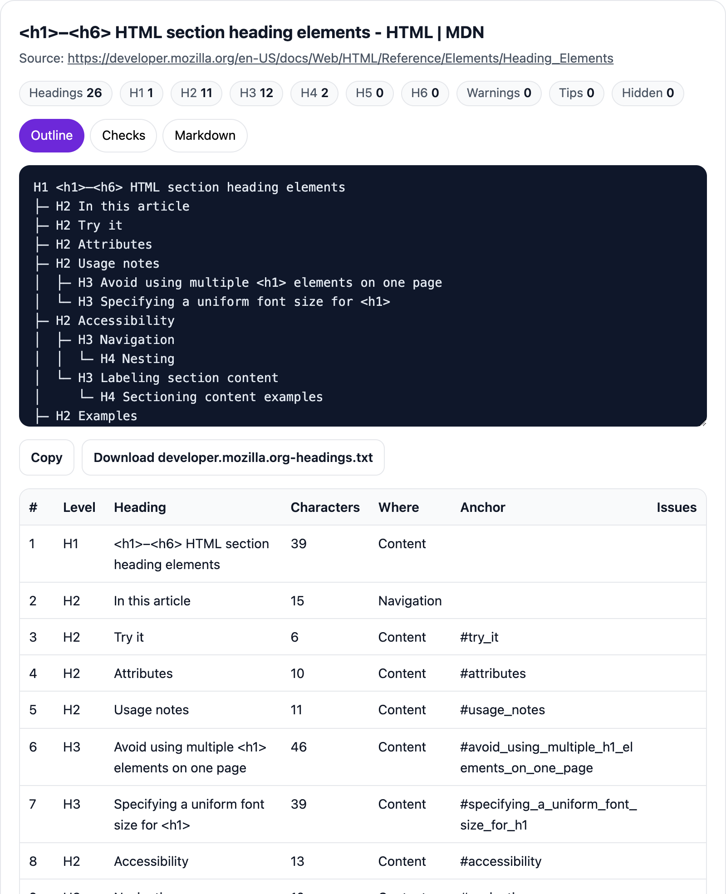This screenshot has width=726, height=894.
Task: Click the Hidden 0 pill
Action: 648,93
